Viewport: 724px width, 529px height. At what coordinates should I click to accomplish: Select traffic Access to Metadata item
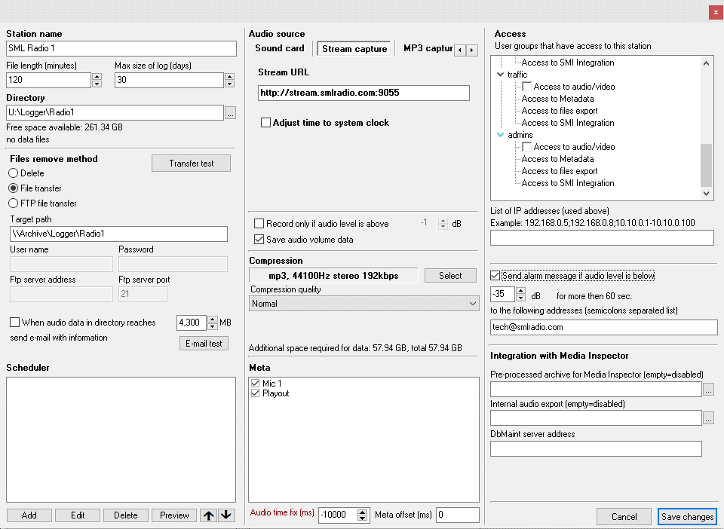click(557, 99)
